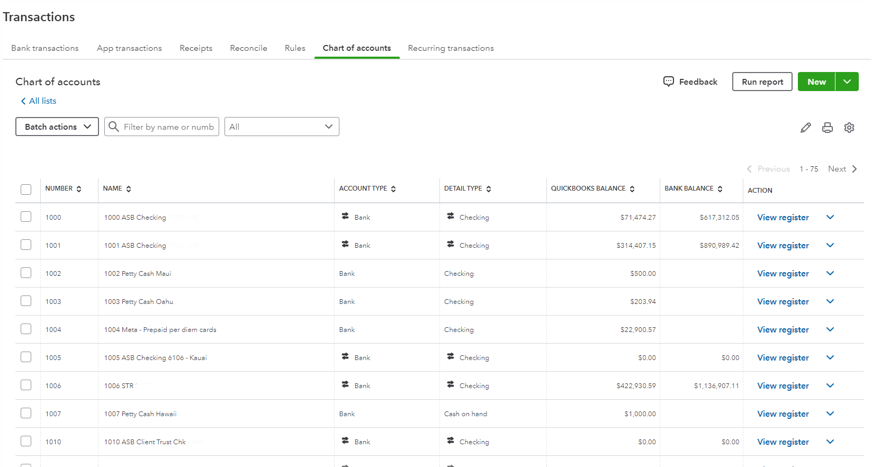The width and height of the screenshot is (872, 467).
Task: Click the Feedback speech bubble icon
Action: 669,82
